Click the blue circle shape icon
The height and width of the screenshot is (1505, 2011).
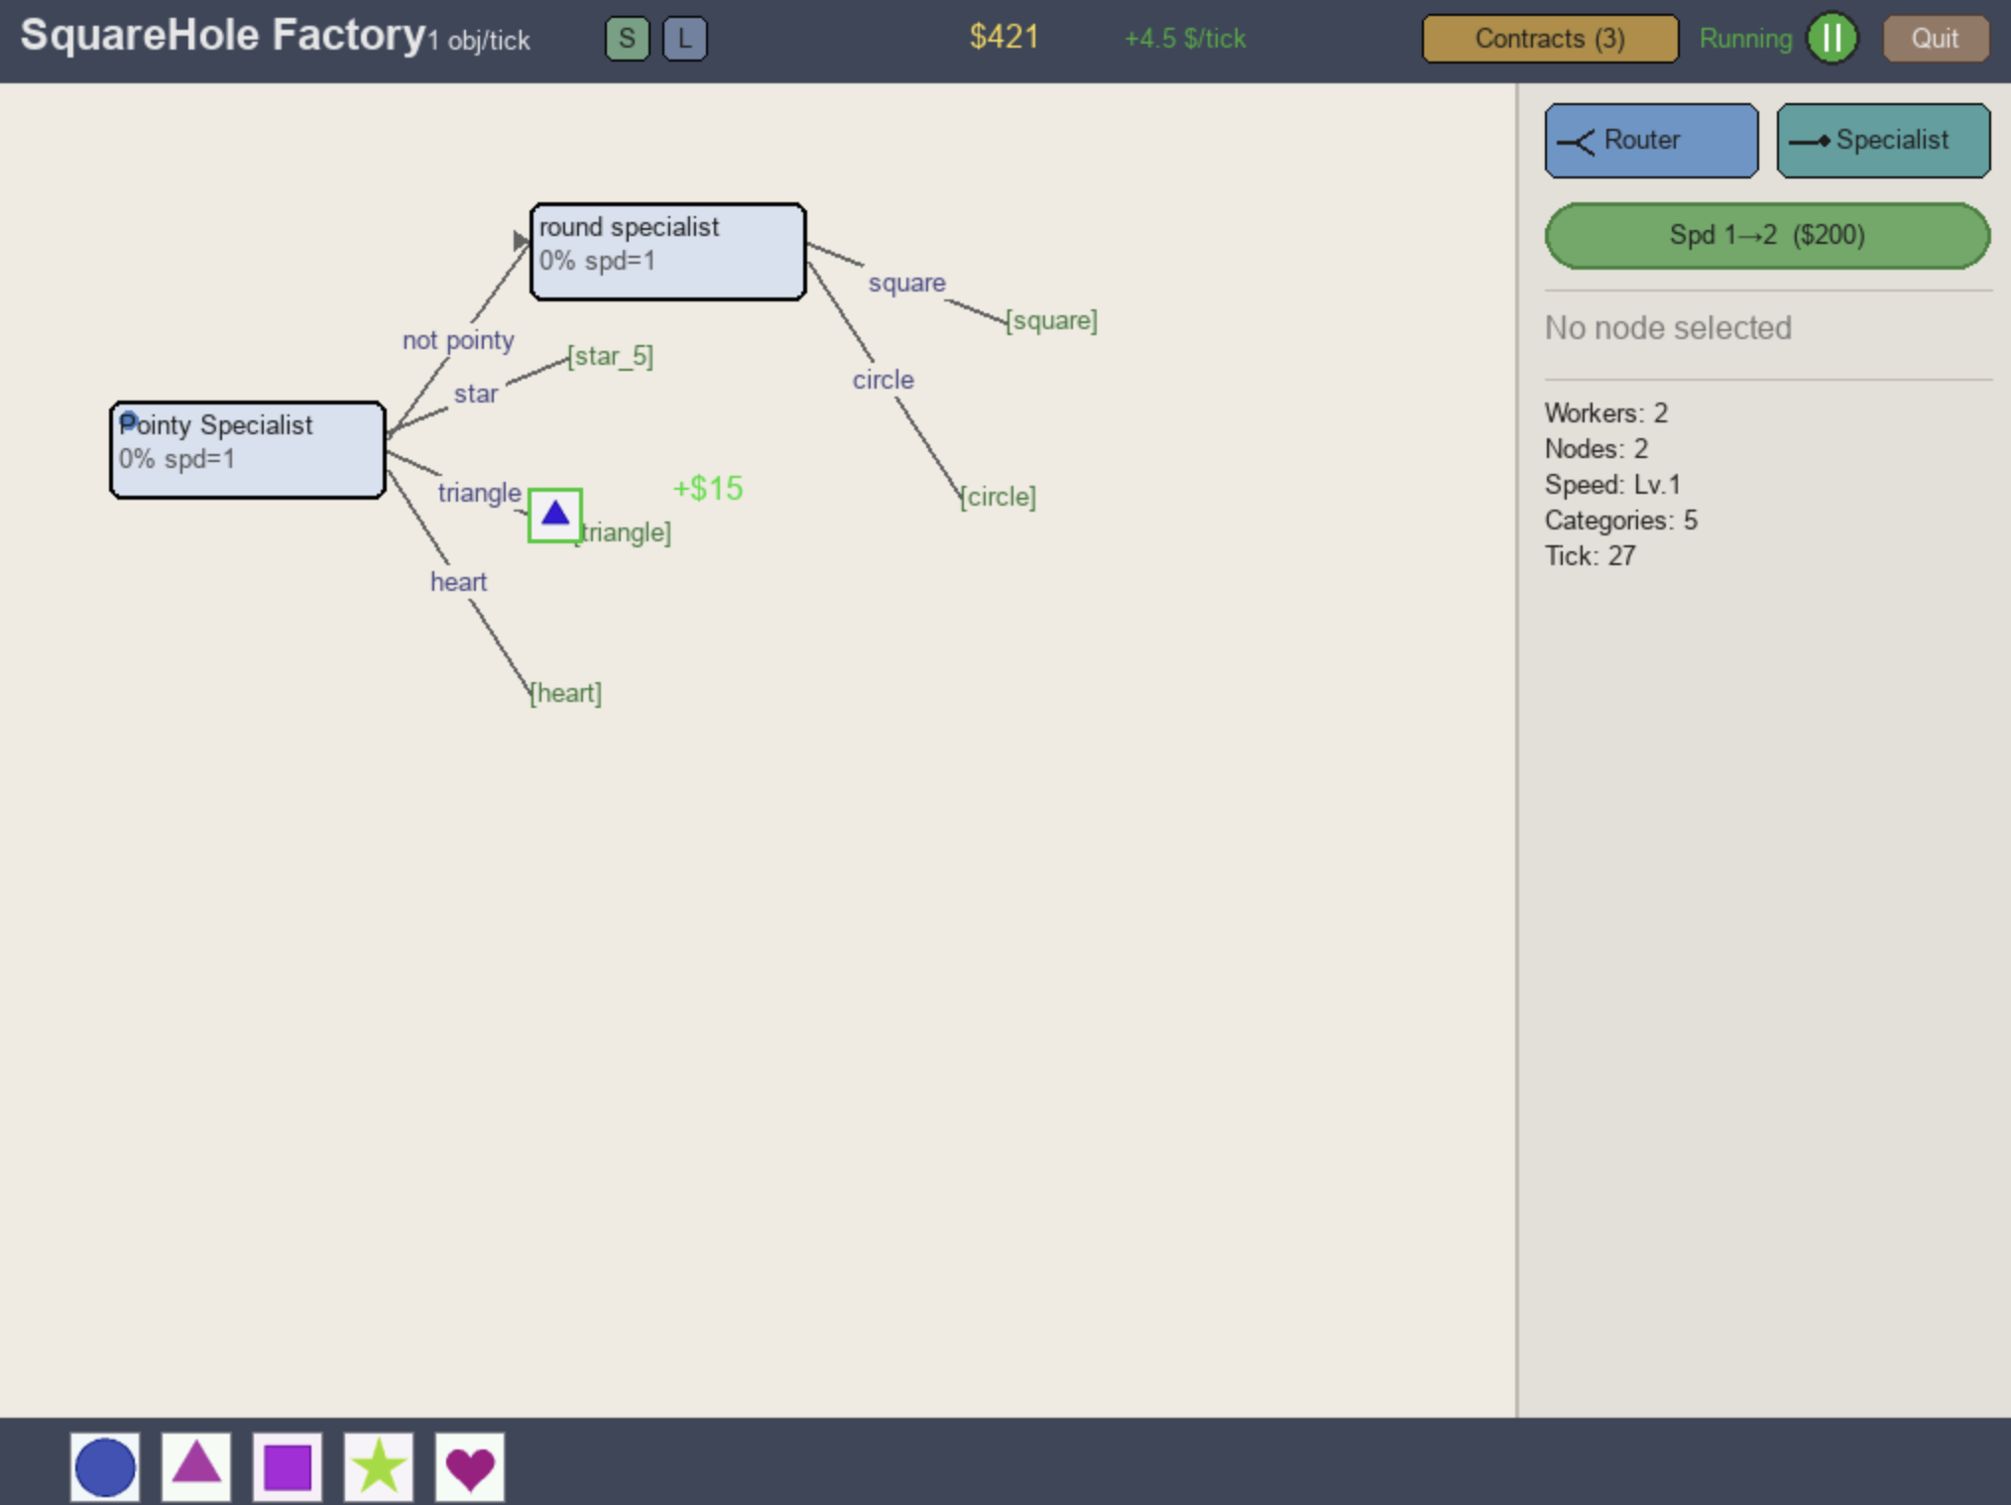click(x=105, y=1466)
